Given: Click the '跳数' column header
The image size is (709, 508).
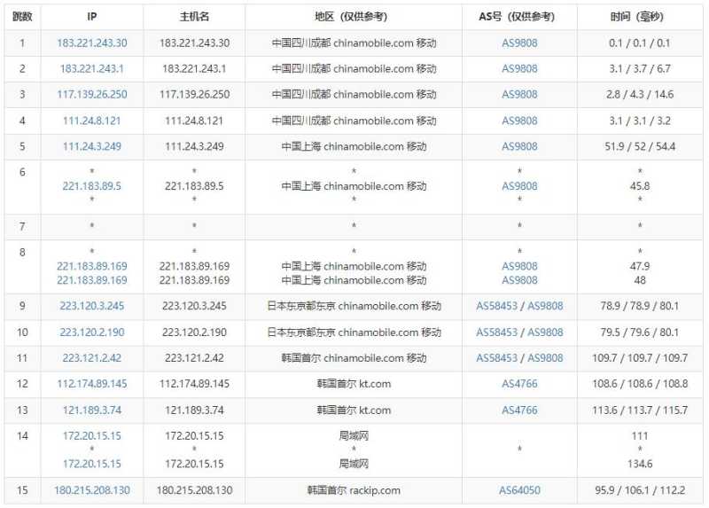Looking at the screenshot, I should point(22,17).
